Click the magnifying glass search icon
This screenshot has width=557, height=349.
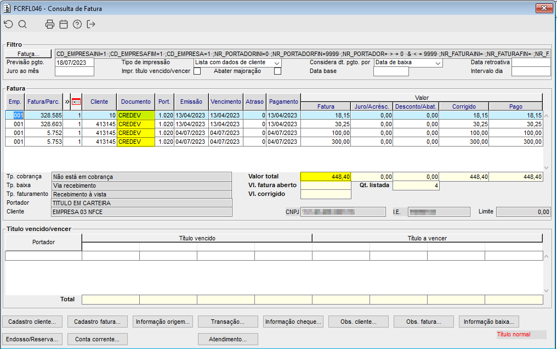[22, 24]
